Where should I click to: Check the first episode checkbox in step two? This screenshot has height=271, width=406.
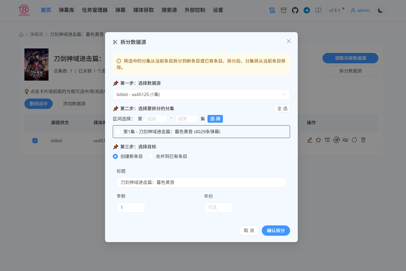coord(119,132)
